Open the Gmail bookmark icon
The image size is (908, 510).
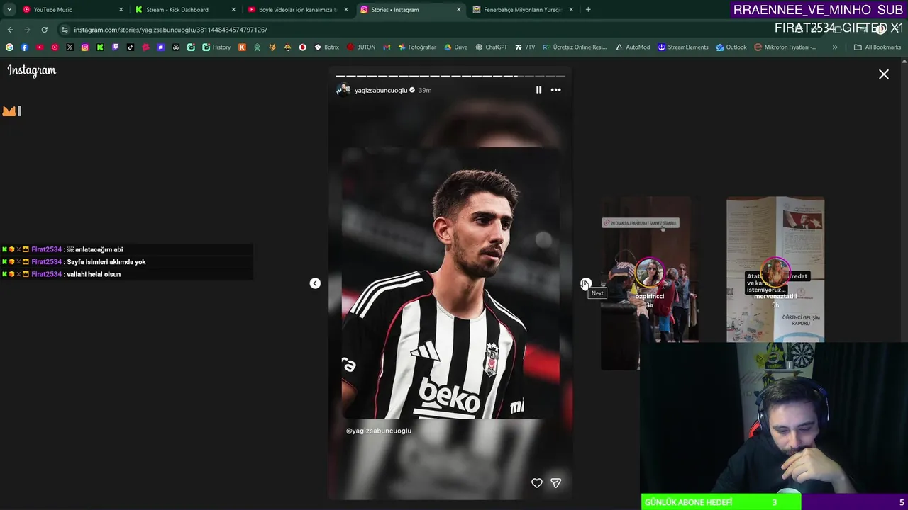click(387, 47)
